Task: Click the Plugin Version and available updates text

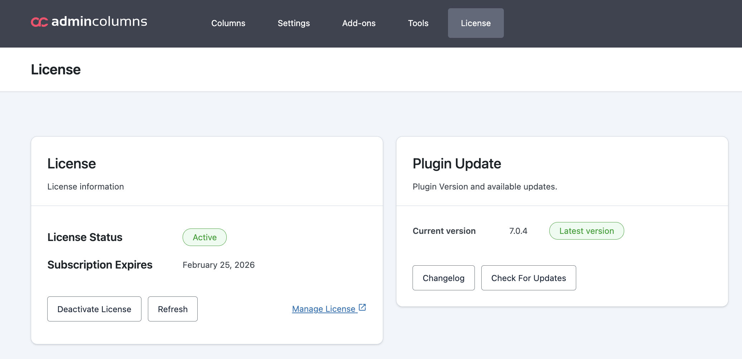Action: pos(485,187)
